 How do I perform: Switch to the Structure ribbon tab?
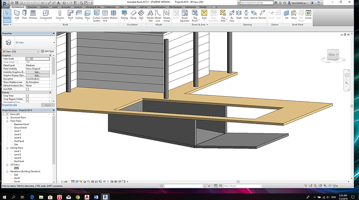click(x=32, y=7)
